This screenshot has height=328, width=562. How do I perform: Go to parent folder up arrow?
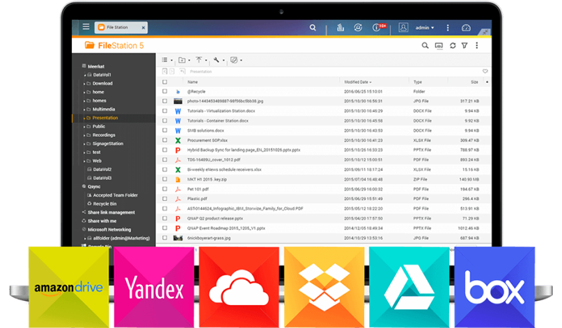click(x=182, y=71)
